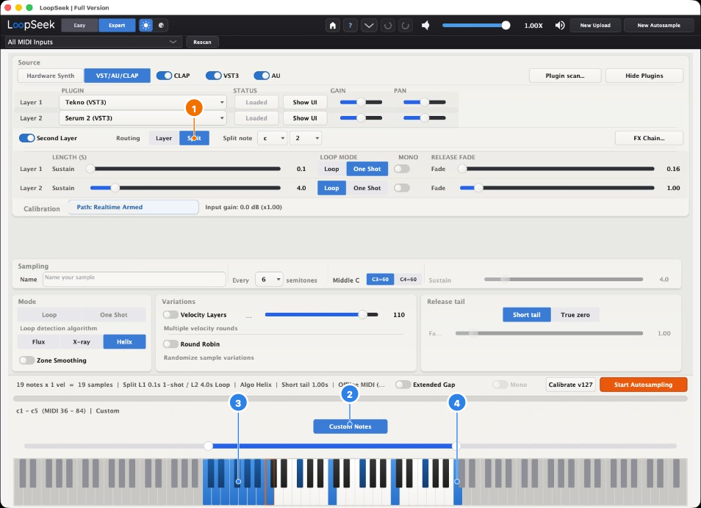Open the All MIDI Inputs dropdown
Screen dimensions: 701x508
coord(93,42)
